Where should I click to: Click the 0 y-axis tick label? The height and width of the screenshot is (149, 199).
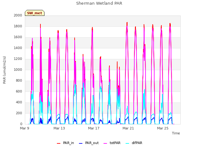point(21,124)
